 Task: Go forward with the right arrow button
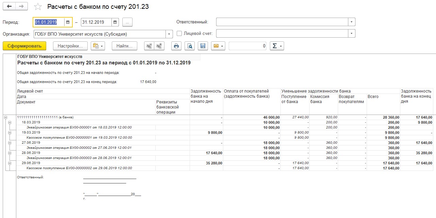(x=22, y=7)
